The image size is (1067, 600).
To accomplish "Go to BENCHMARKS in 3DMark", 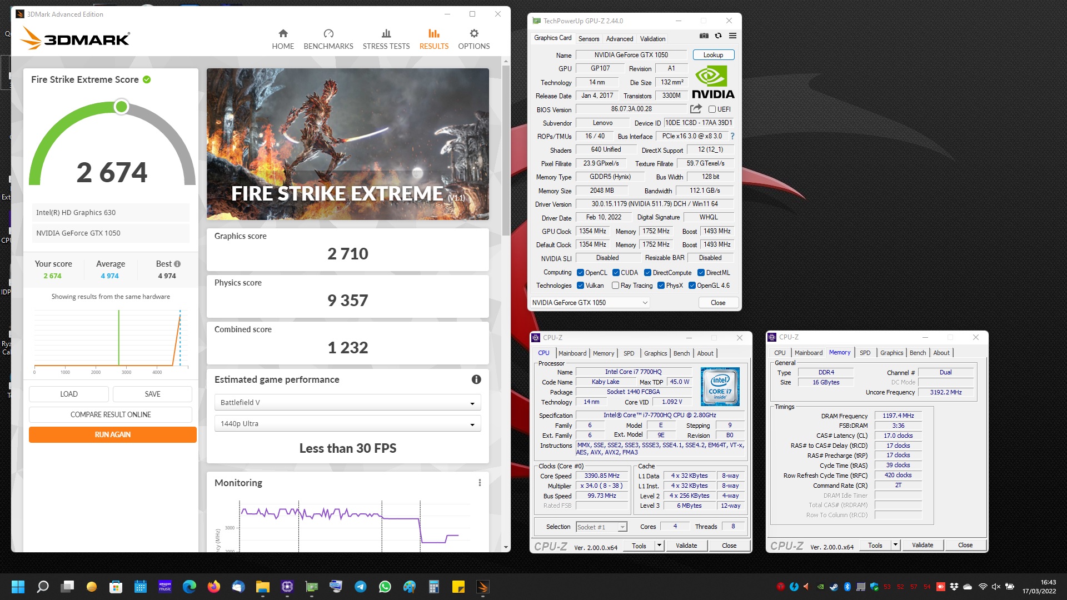I will tap(328, 39).
